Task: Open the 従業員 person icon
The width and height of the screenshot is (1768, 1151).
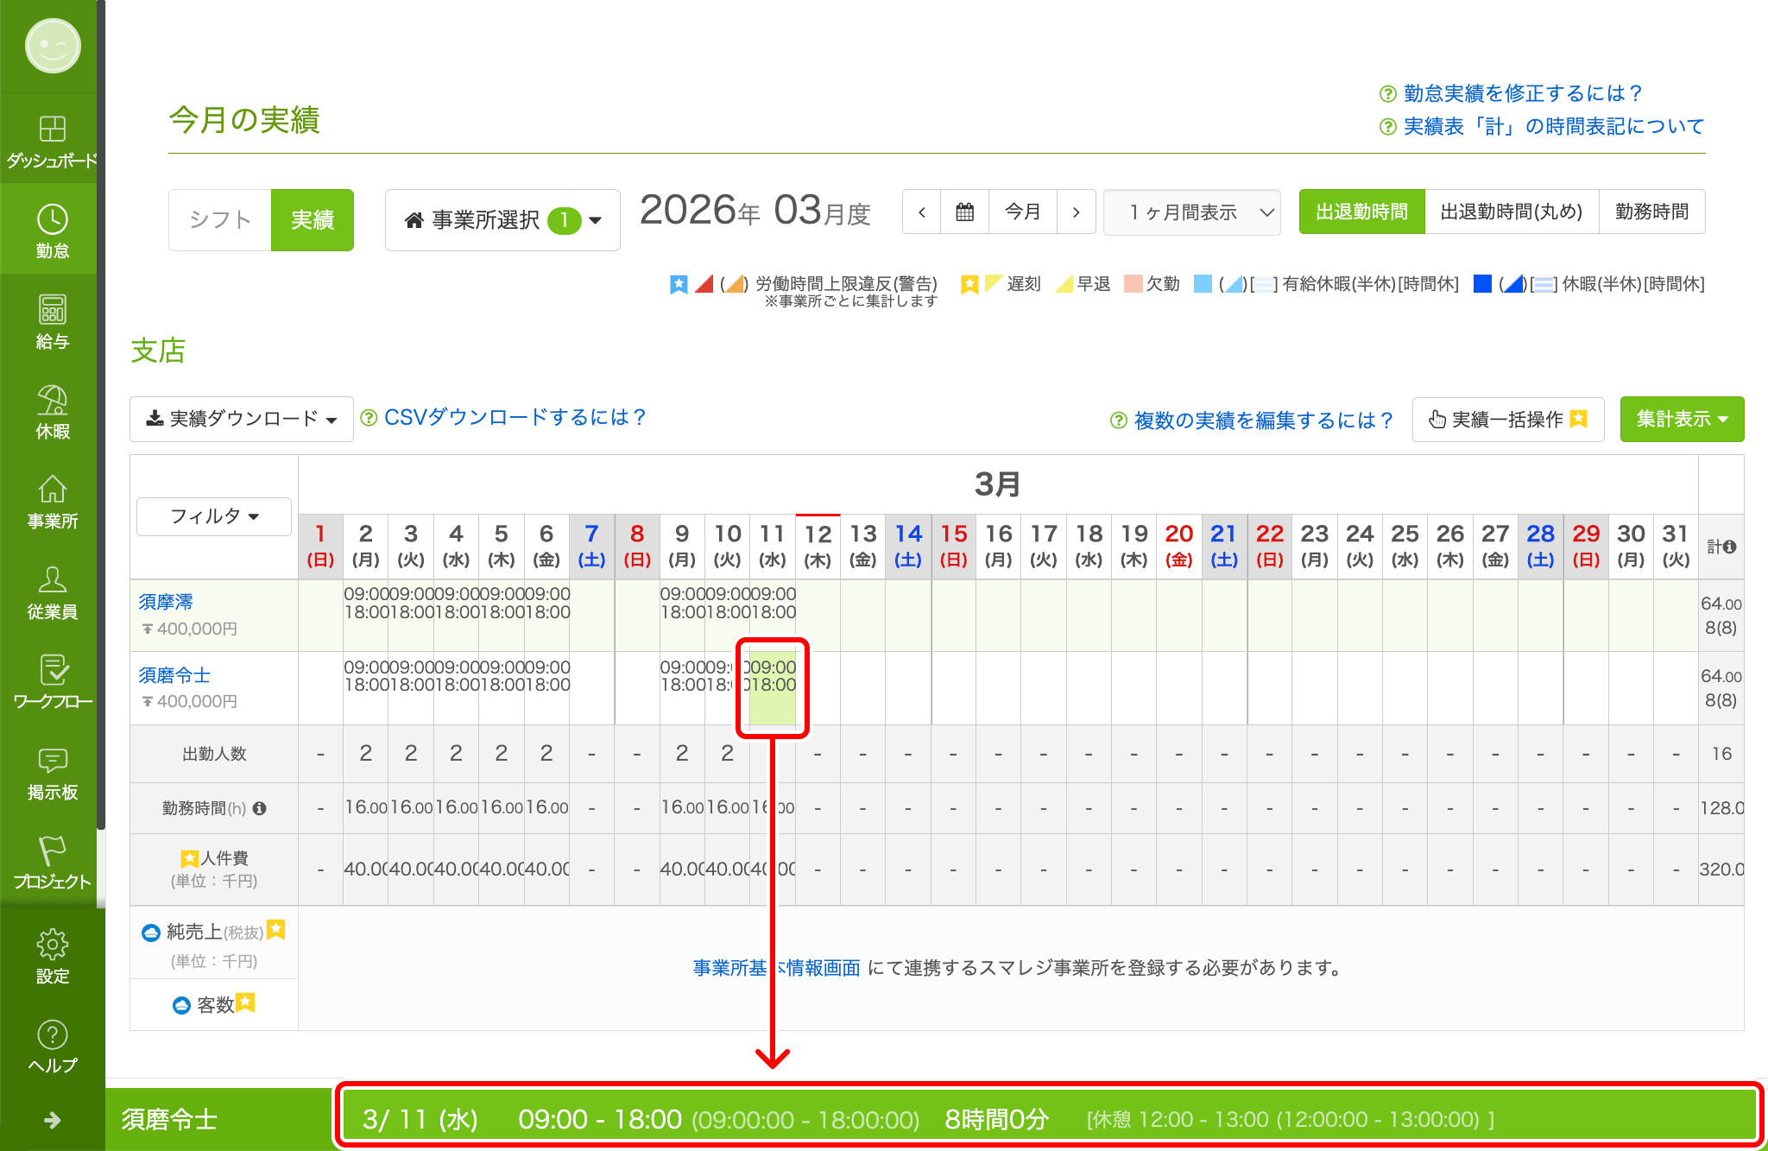Action: point(52,580)
